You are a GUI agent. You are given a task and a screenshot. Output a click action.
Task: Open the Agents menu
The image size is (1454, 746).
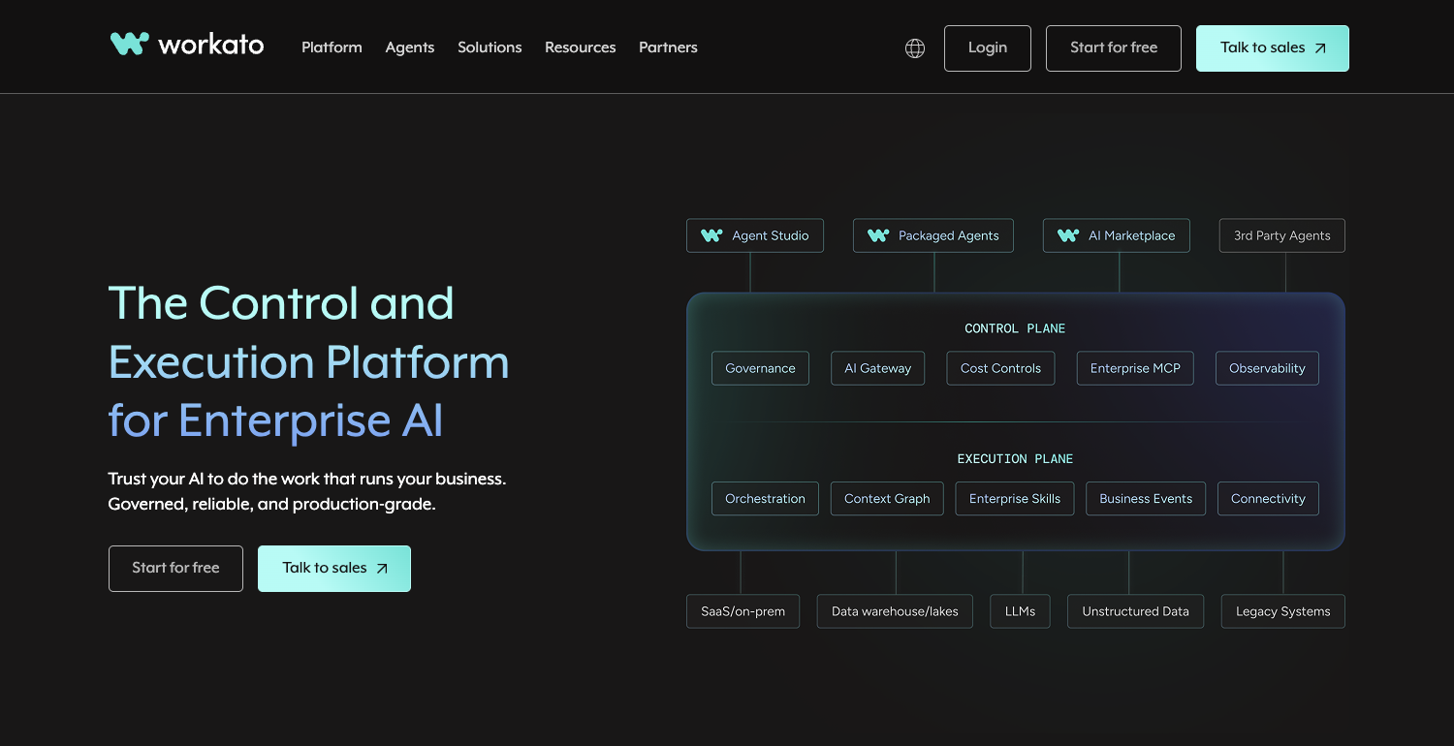[x=410, y=47]
